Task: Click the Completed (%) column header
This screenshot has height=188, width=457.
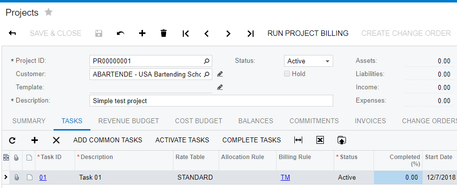Action: [398, 161]
